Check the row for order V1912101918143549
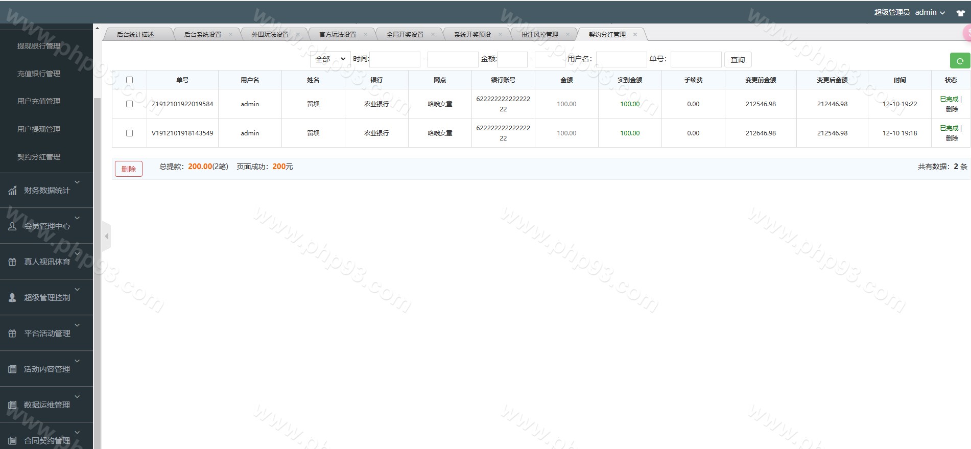This screenshot has height=449, width=971. pos(129,133)
